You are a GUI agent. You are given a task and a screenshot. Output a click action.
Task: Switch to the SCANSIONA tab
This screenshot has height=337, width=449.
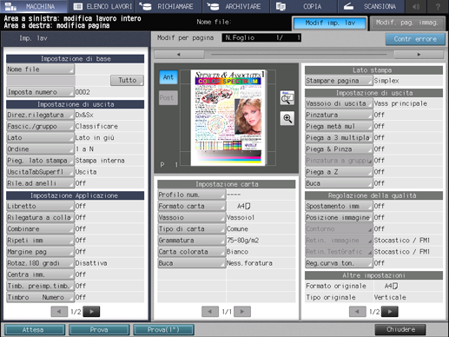point(371,6)
